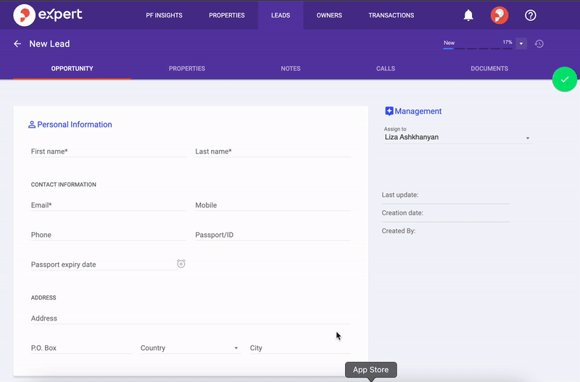Screen dimensions: 580x382
Task: Click the passport expiry reminder alarm icon
Action: click(x=181, y=264)
